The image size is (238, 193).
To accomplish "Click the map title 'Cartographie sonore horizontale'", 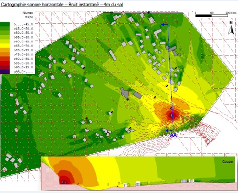I will pos(32,5).
